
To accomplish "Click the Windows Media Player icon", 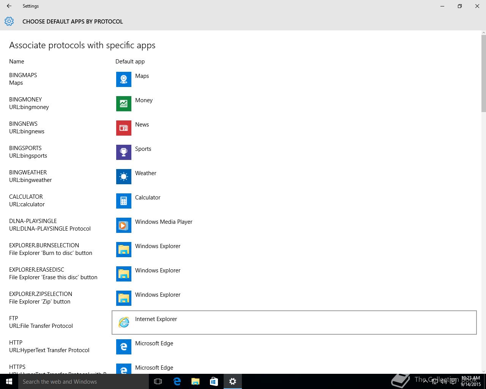I will point(123,225).
